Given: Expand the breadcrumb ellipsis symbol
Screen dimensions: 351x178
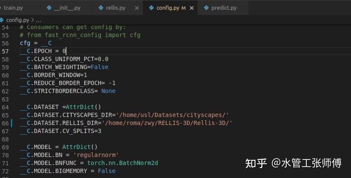Looking at the screenshot, I should pos(38,20).
